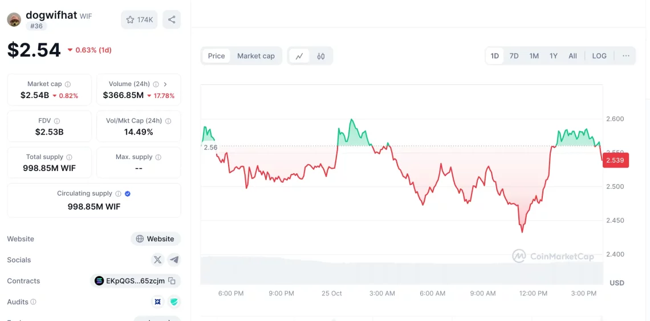Viewport: 650px width, 321px height.
Task: Switch chart to line view
Action: 299,56
